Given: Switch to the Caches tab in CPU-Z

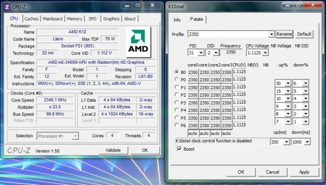Looking at the screenshot, I should (x=31, y=19).
